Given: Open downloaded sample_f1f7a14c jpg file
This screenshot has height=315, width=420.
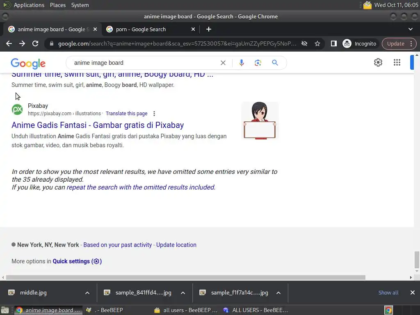Looking at the screenshot, I should coord(240,292).
